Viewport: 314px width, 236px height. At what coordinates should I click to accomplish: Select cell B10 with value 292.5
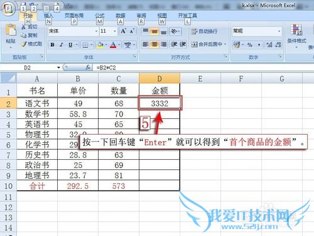coord(78,186)
